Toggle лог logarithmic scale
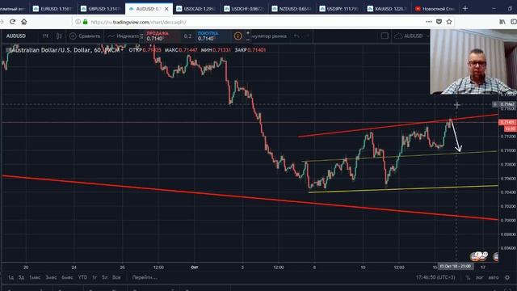The width and height of the screenshot is (517, 291). point(479,278)
